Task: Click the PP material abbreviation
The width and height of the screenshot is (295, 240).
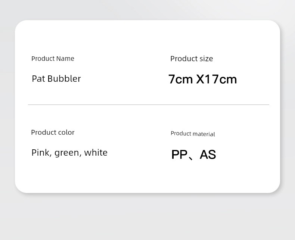Action: coord(179,155)
